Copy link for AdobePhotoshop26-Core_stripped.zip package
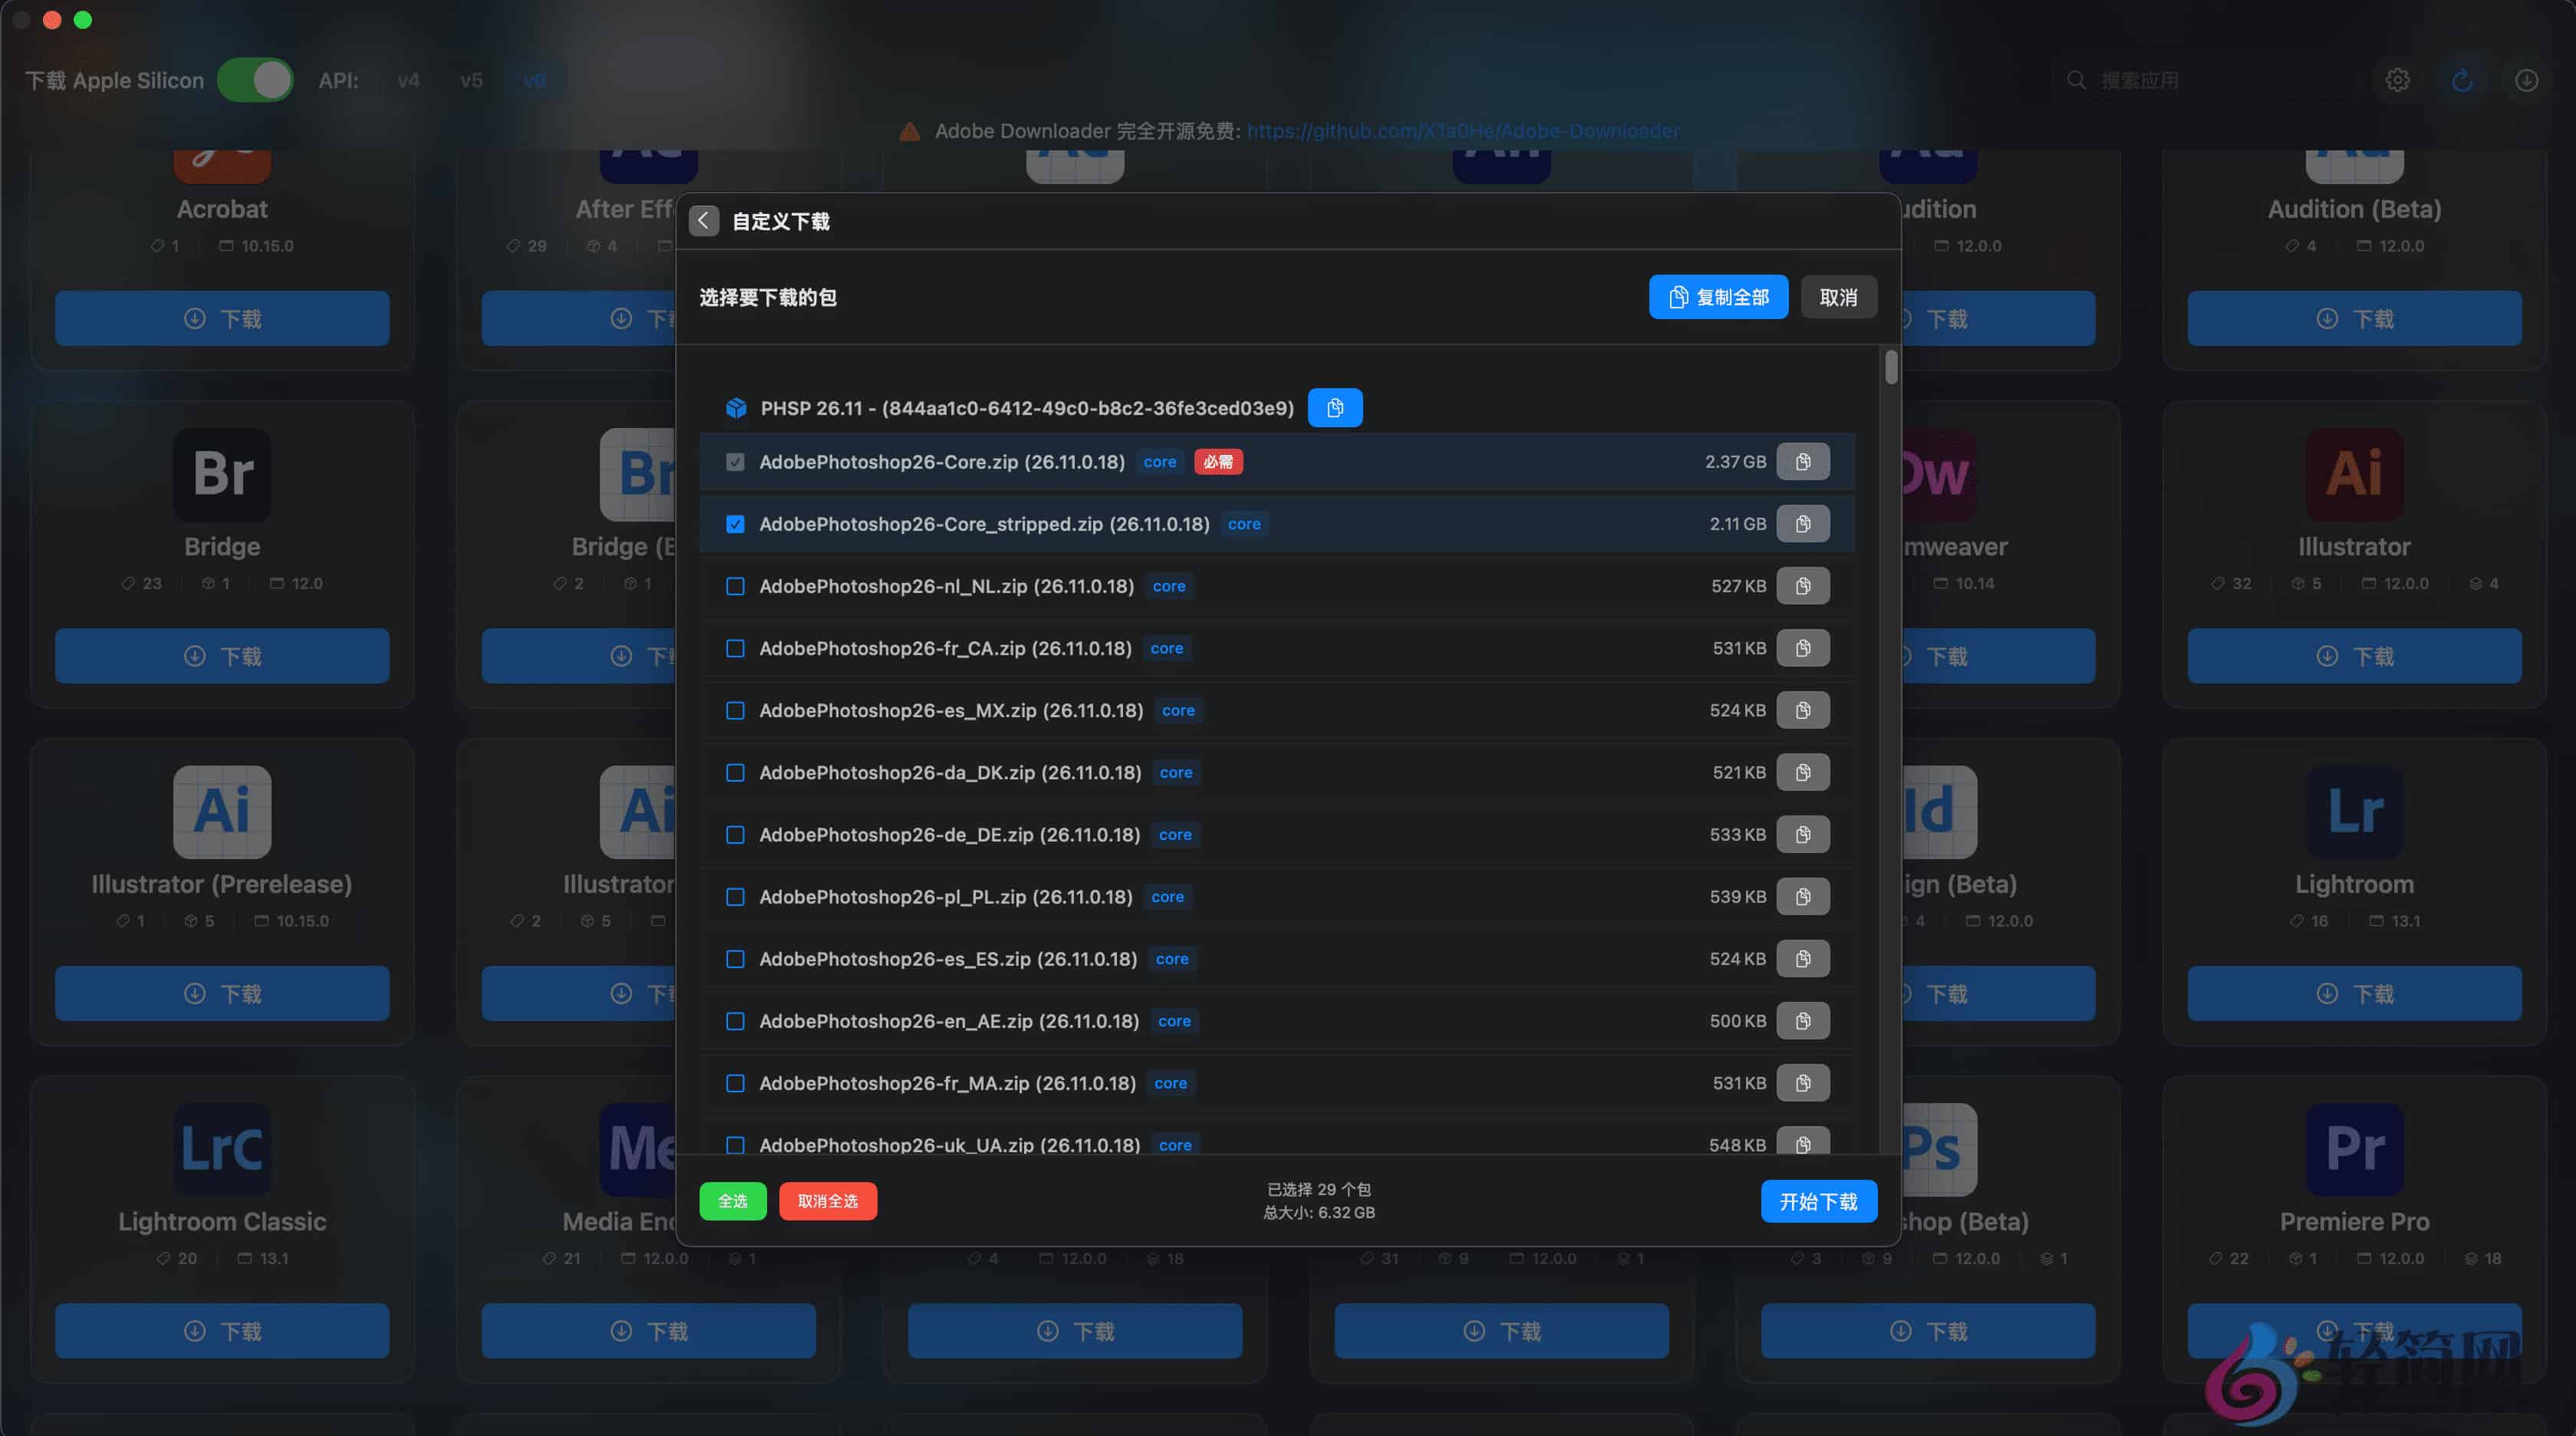The image size is (2576, 1436). point(1803,523)
